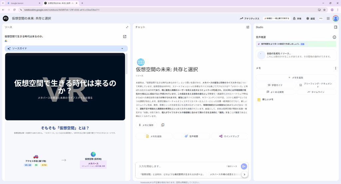Collapse the Sources panel icon
341x184 pixels.
(127, 27)
